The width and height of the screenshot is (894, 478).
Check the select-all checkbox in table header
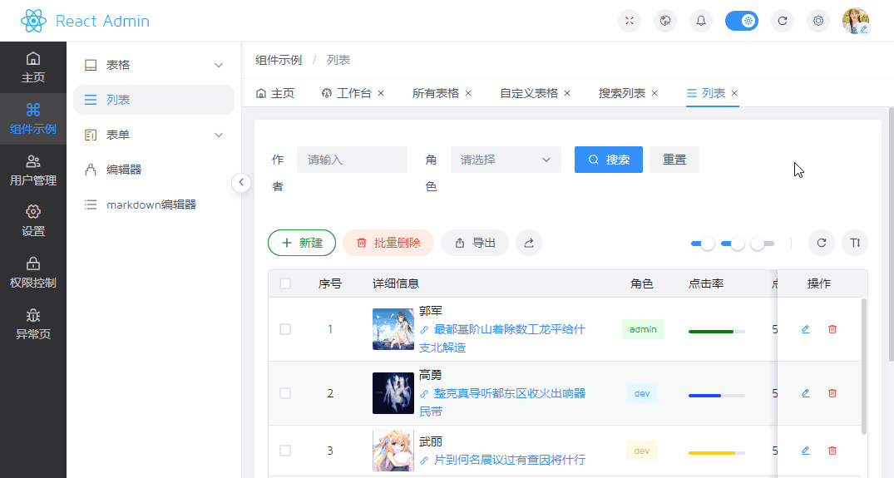click(285, 283)
